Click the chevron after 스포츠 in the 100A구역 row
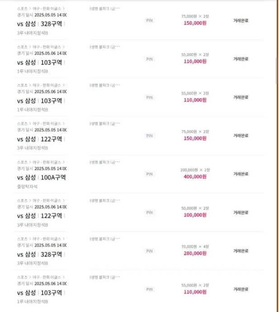This screenshot has width=279, height=312. (30, 162)
